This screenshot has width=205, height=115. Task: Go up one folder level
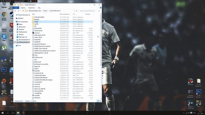click(x=23, y=11)
